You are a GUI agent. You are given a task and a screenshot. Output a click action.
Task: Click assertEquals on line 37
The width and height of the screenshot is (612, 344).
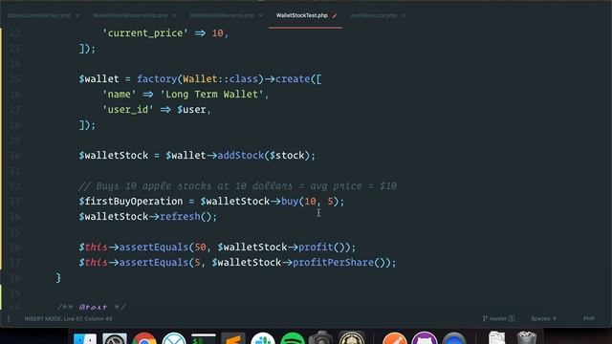[154, 263]
